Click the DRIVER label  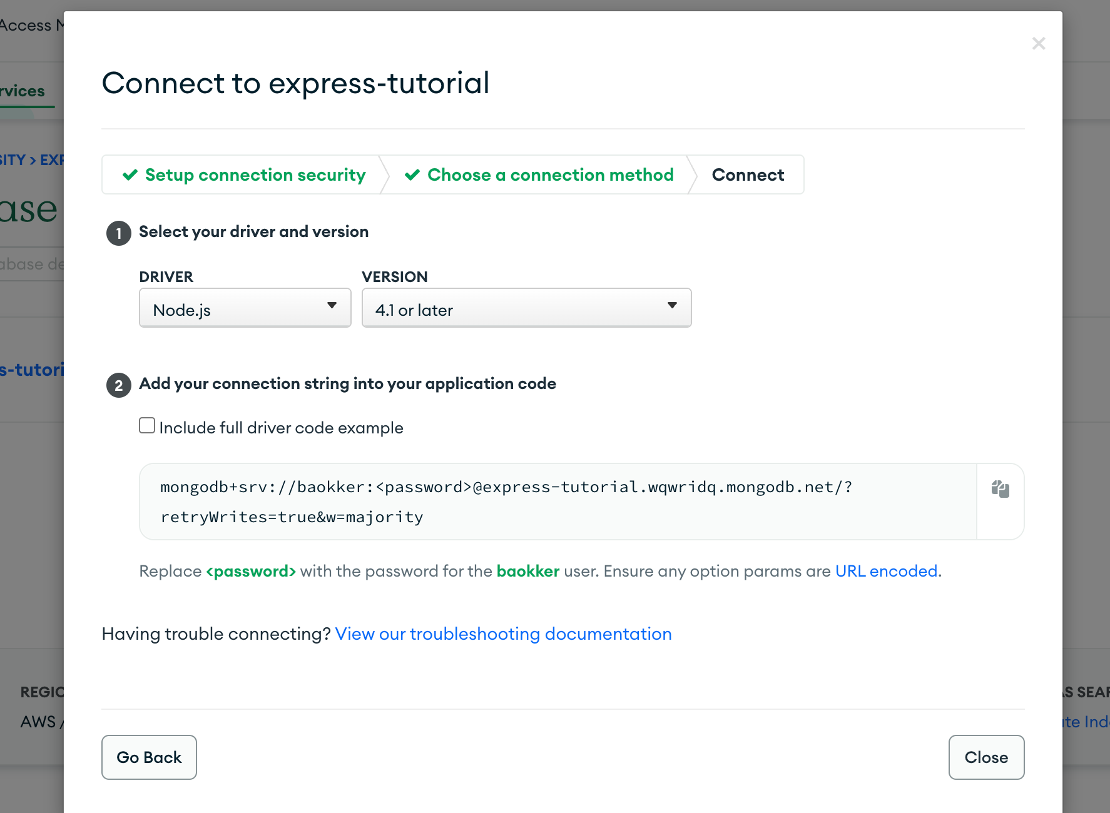(x=166, y=276)
